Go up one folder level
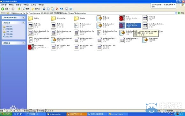This screenshot has height=116, width=185. click(x=19, y=9)
